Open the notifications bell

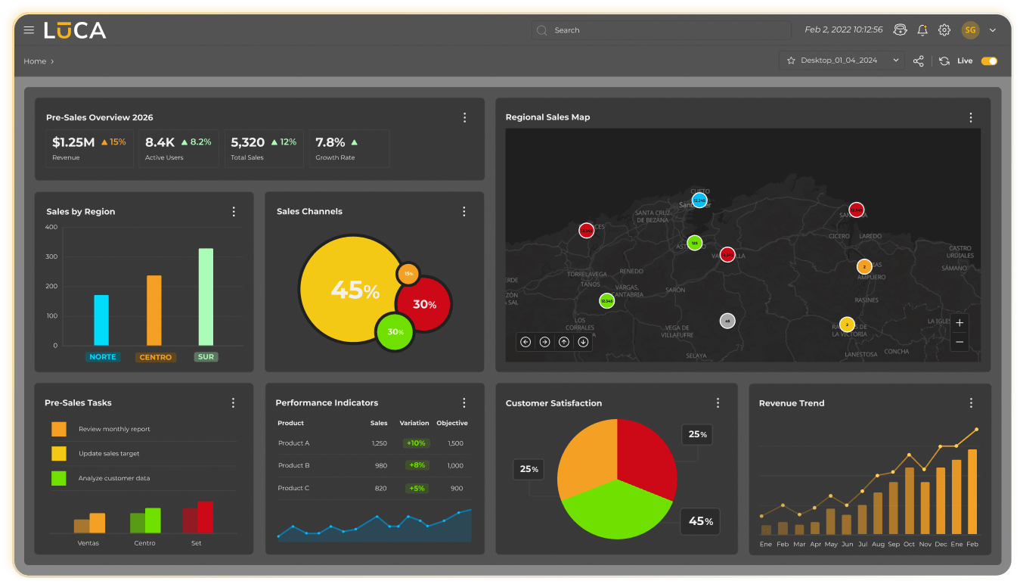tap(922, 30)
